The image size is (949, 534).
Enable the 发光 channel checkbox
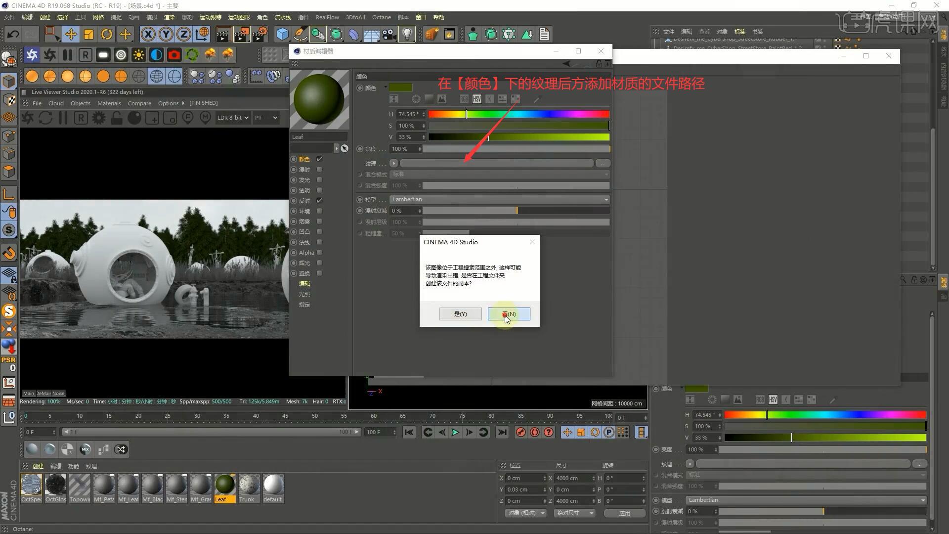pos(319,180)
